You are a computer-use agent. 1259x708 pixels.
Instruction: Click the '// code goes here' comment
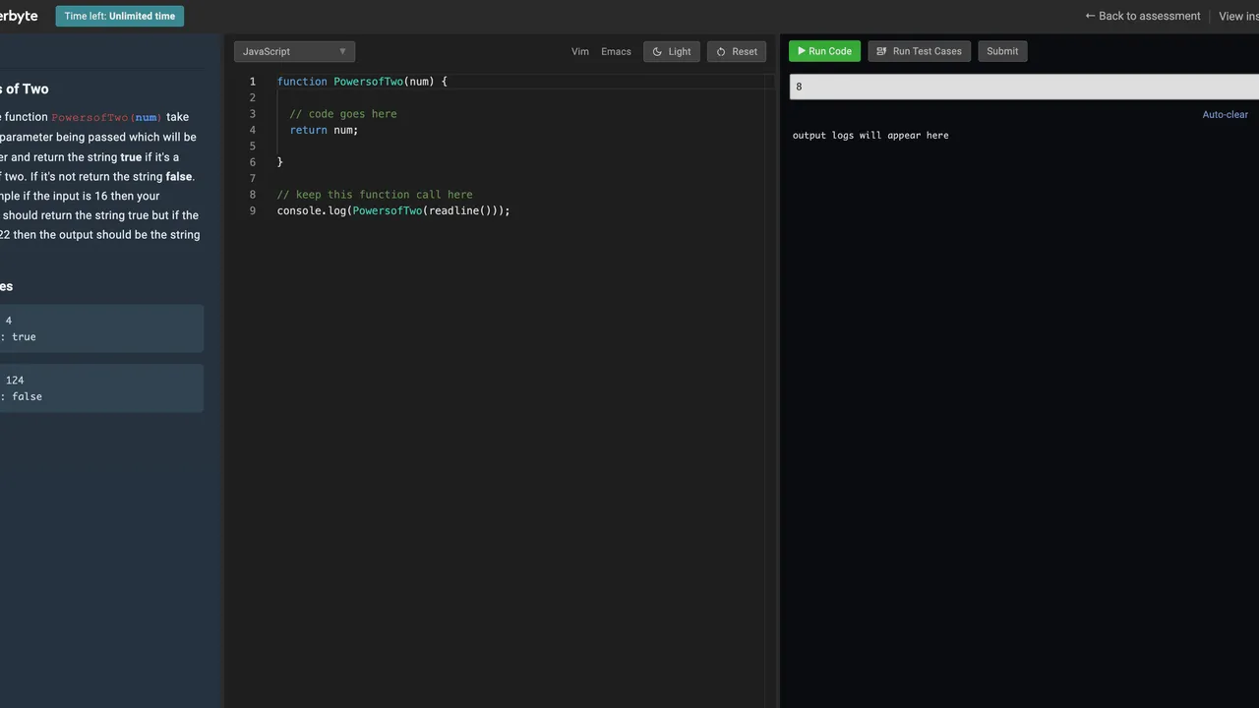tap(343, 114)
